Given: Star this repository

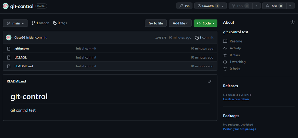Looking at the screenshot, I should point(274,6).
